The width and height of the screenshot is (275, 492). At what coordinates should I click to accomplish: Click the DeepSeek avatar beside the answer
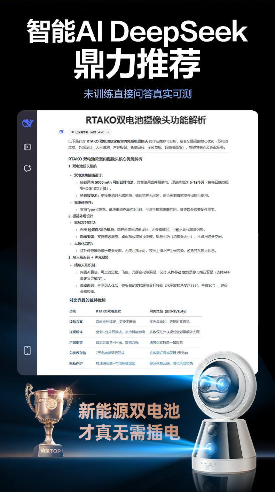tap(62, 132)
